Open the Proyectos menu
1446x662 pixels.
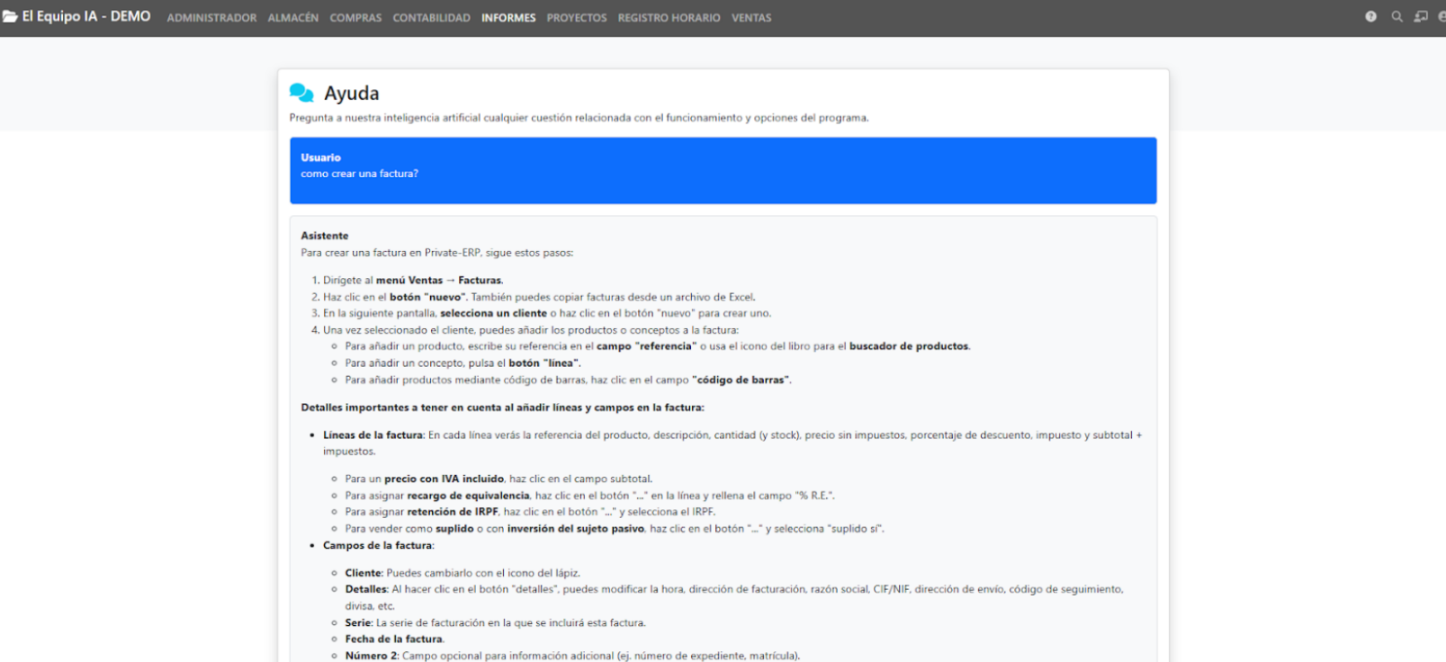pos(577,18)
